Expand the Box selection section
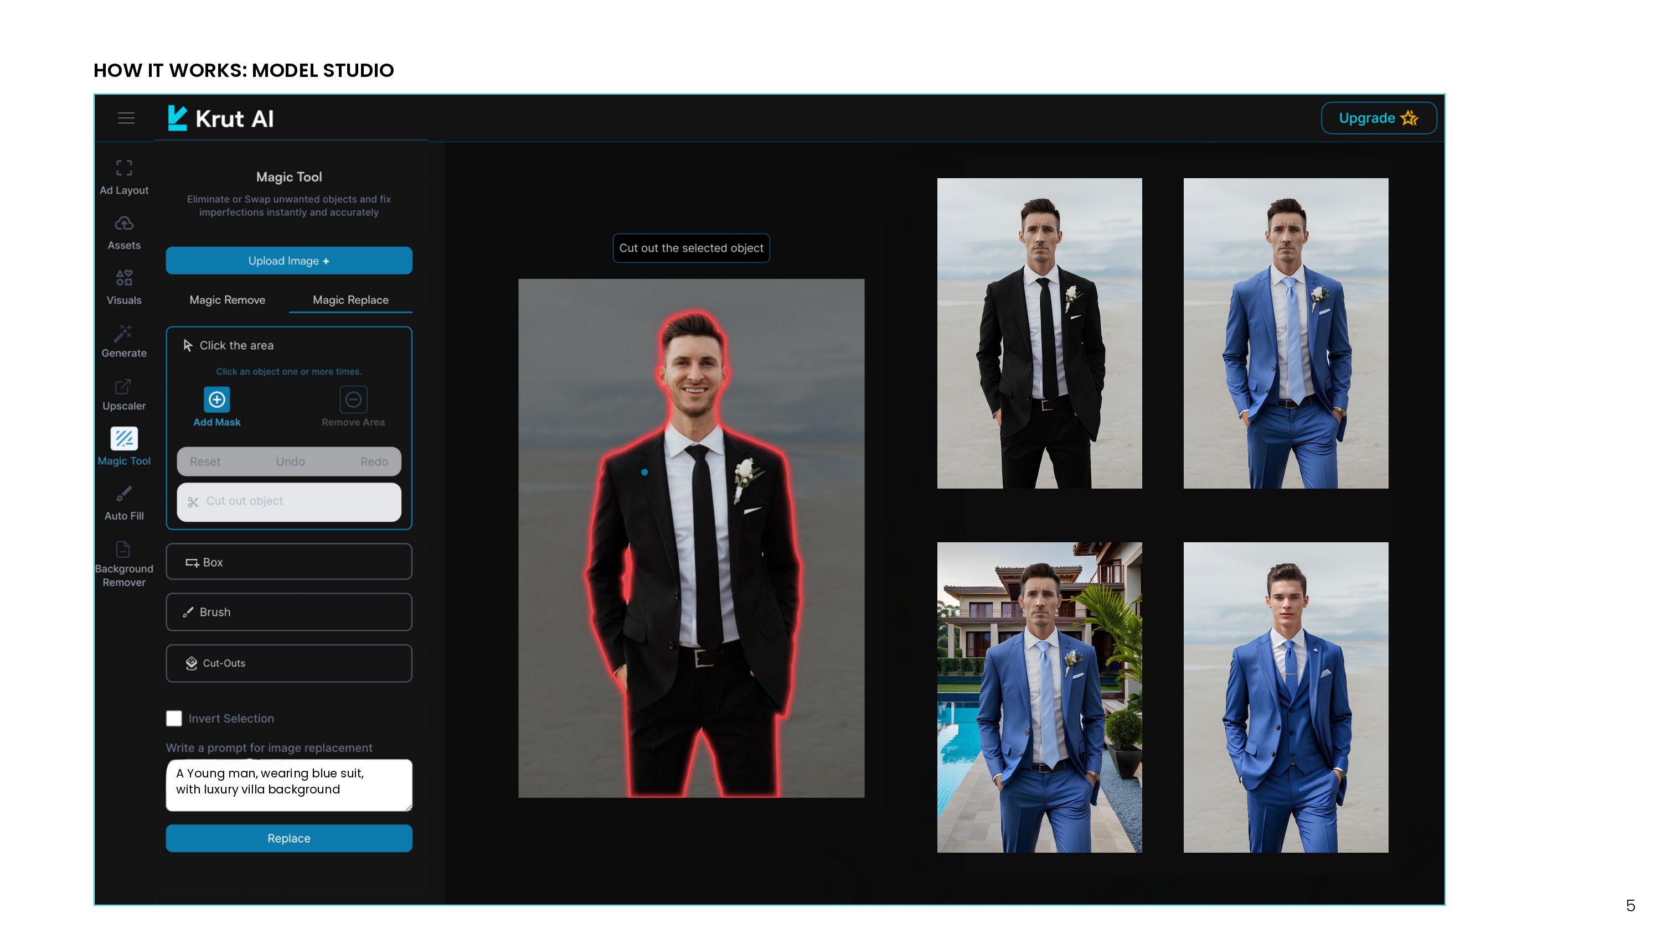The image size is (1661, 934). pyautogui.click(x=288, y=562)
